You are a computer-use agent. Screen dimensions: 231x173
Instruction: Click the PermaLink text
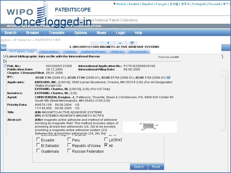(x=166, y=57)
